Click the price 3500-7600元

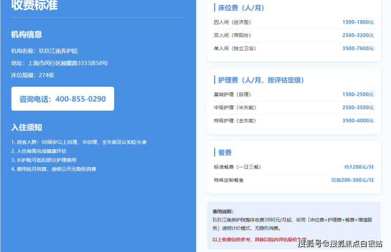358,48
